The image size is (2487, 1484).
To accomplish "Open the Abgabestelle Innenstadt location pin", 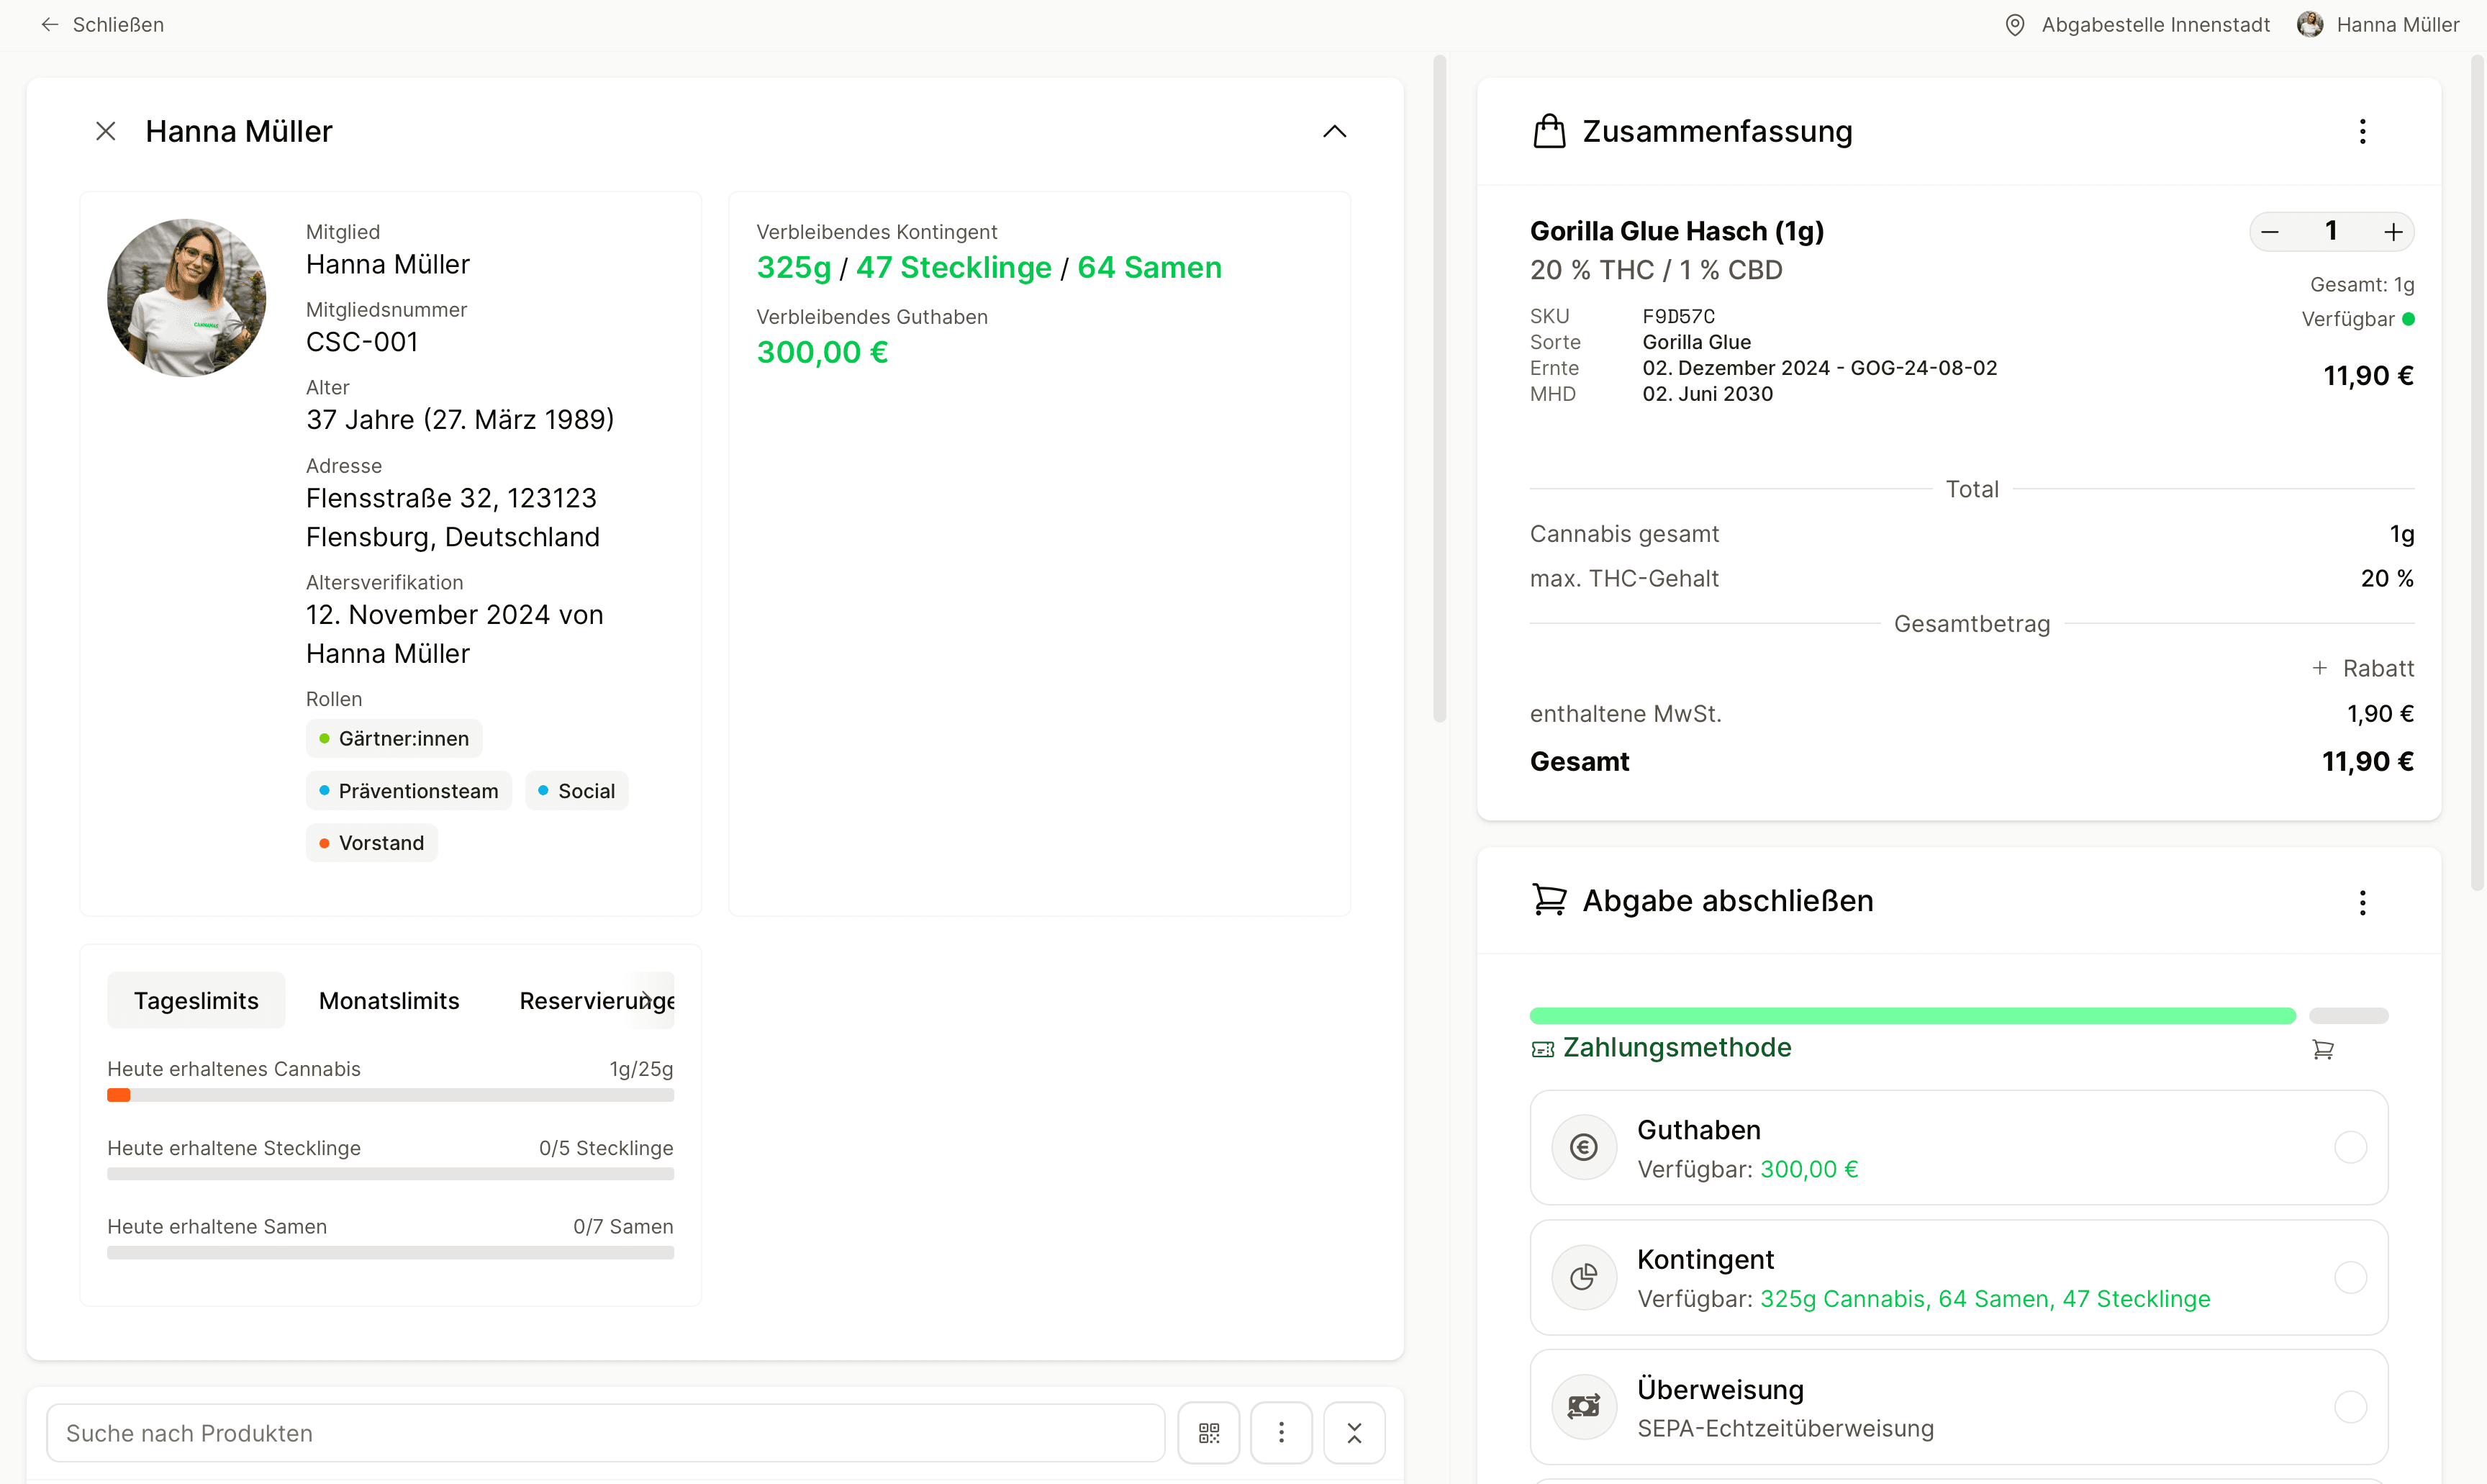I will click(2015, 25).
